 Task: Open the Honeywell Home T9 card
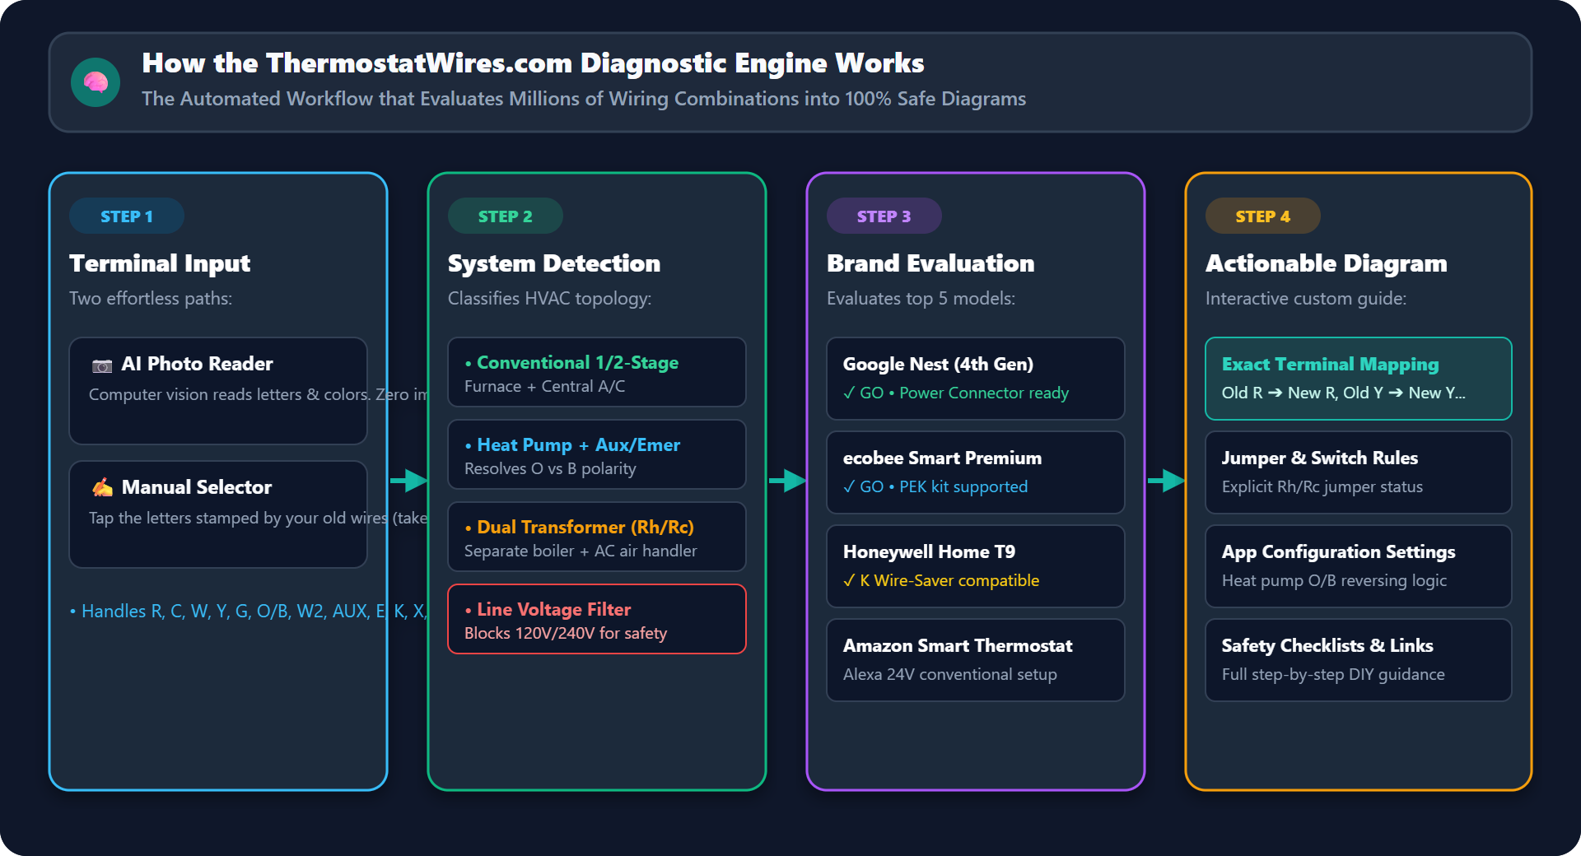(976, 566)
